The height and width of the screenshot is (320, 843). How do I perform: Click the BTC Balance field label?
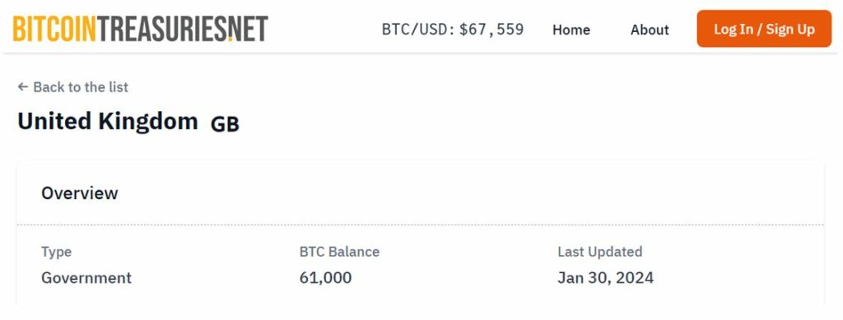click(x=339, y=251)
